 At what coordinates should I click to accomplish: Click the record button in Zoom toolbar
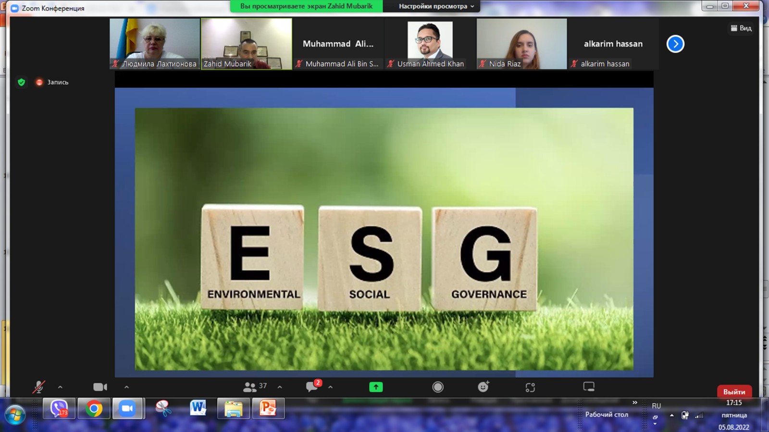click(x=438, y=387)
